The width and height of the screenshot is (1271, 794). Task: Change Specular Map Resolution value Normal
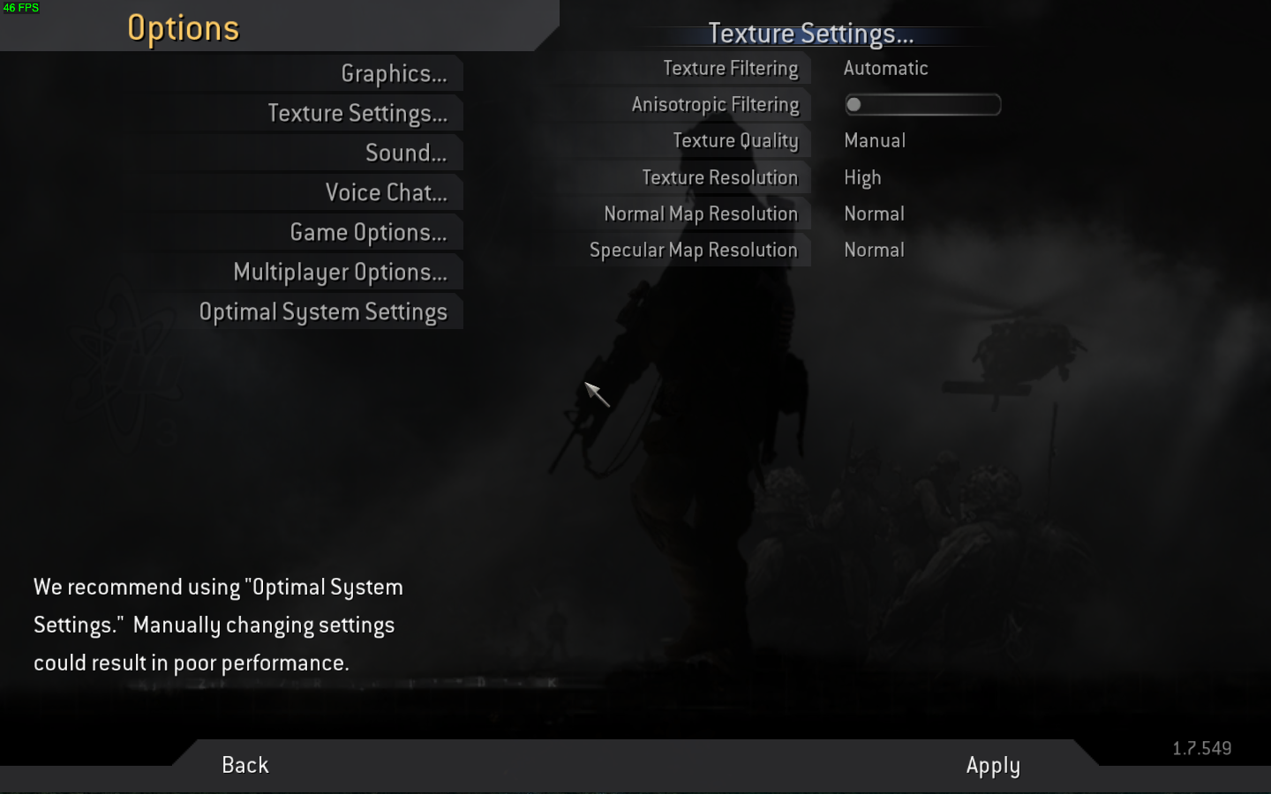874,250
